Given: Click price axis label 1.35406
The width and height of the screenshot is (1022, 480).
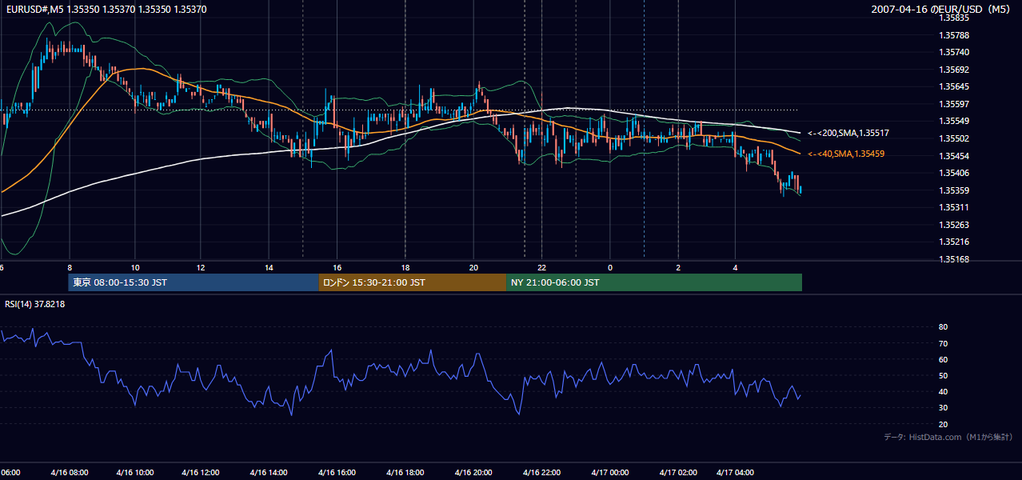Looking at the screenshot, I should pyautogui.click(x=955, y=173).
